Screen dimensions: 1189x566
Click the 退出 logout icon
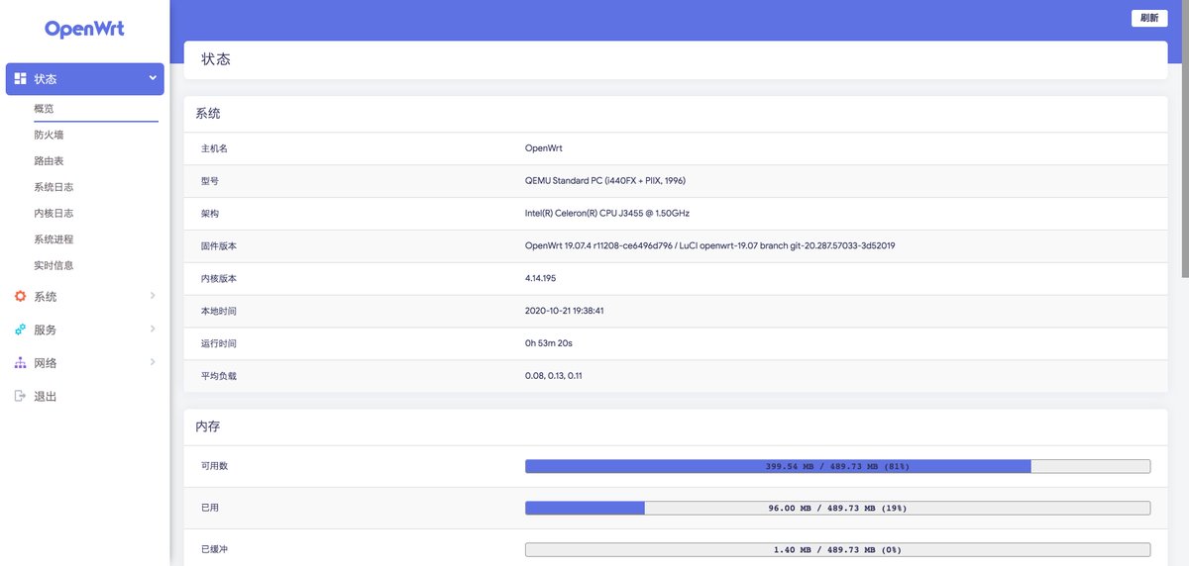pyautogui.click(x=20, y=396)
